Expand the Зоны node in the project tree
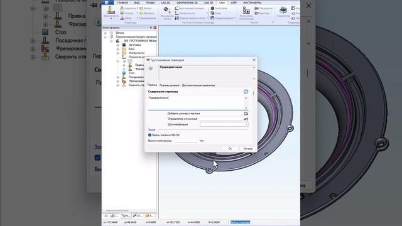 [x=117, y=49]
